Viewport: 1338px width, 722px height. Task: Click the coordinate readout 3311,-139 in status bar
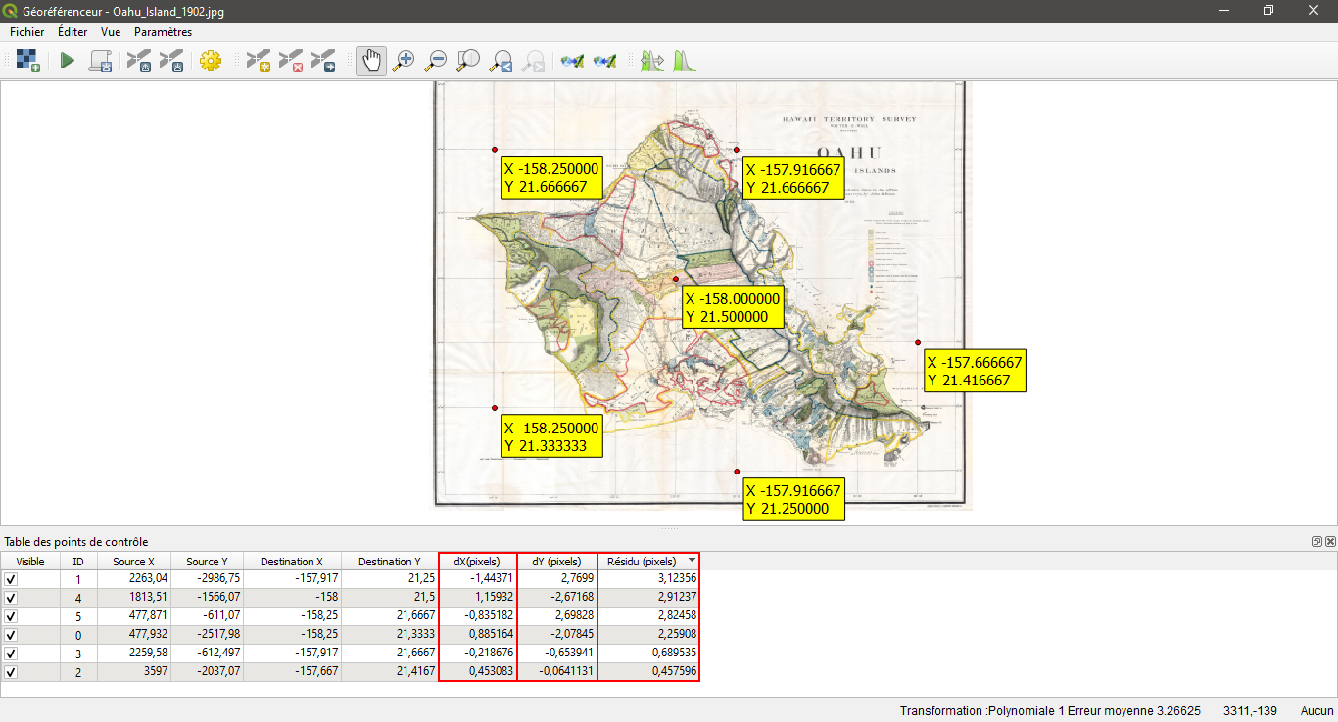(x=1251, y=710)
